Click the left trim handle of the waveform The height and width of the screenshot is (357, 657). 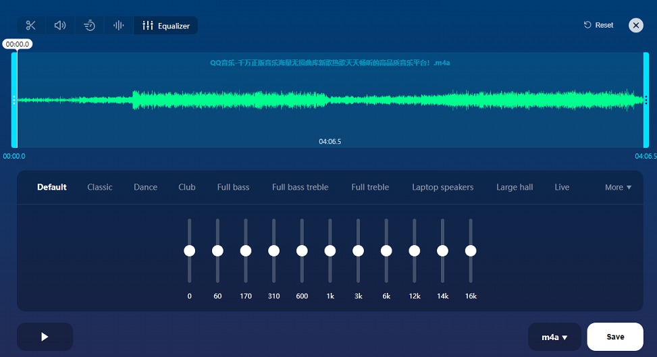(x=14, y=100)
